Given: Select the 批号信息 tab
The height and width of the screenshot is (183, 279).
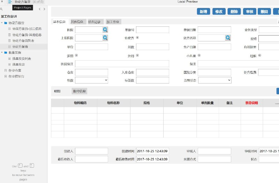Looking at the screenshot, I should tap(80, 91).
